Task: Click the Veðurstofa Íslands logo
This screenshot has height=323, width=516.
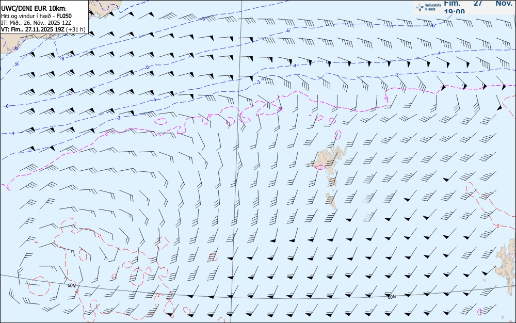Action: click(428, 7)
